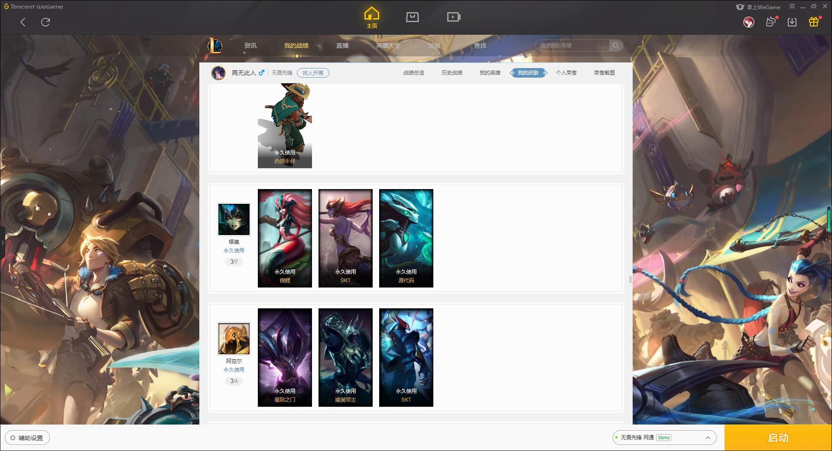Open the 资讯 tab
This screenshot has height=451, width=832.
pos(250,46)
